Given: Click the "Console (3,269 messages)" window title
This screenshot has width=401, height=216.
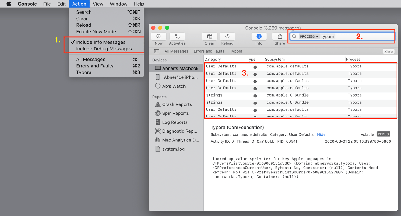Looking at the screenshot, I should click(x=273, y=28).
